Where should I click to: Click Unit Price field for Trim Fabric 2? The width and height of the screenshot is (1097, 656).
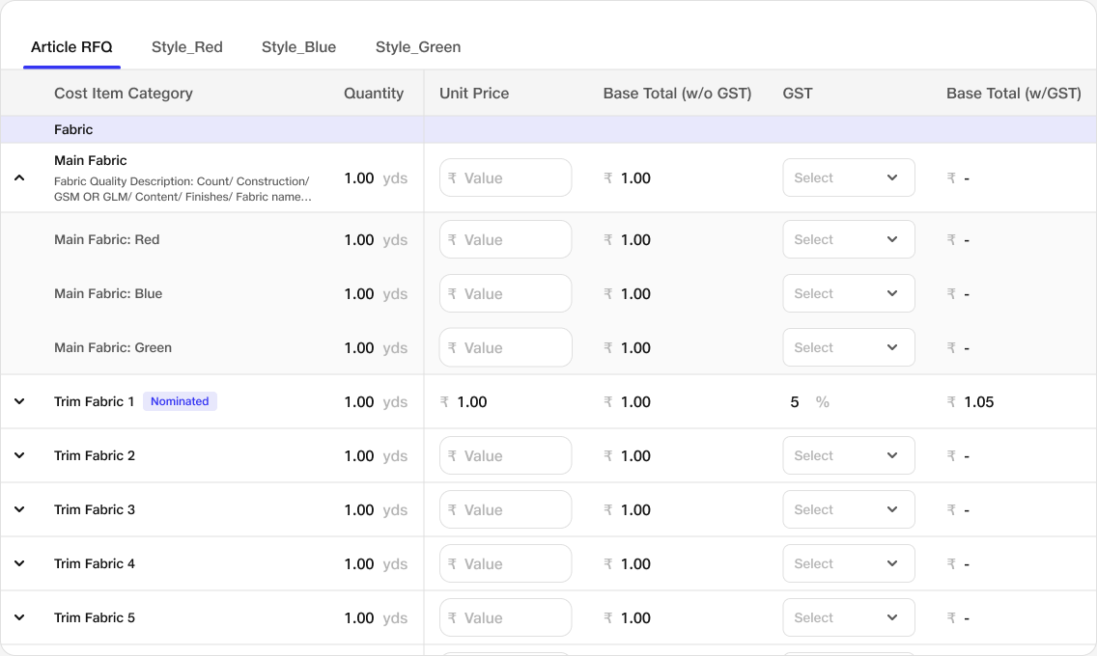coord(505,455)
